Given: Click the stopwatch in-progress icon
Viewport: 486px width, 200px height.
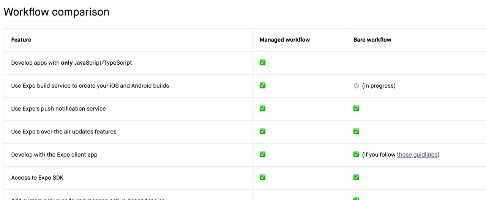Looking at the screenshot, I should point(356,85).
